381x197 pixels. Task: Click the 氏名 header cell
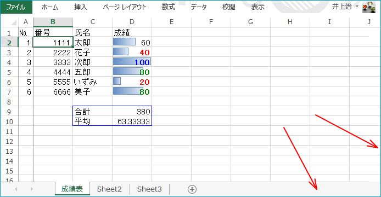pyautogui.click(x=93, y=32)
